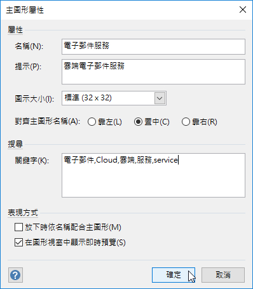Enable 放下時依名稱配合主圖形(M) checkbox
Screen dimensions: 253x289
click(x=18, y=227)
